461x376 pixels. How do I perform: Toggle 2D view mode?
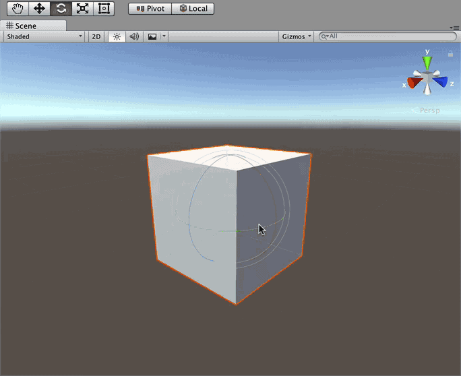coord(96,36)
